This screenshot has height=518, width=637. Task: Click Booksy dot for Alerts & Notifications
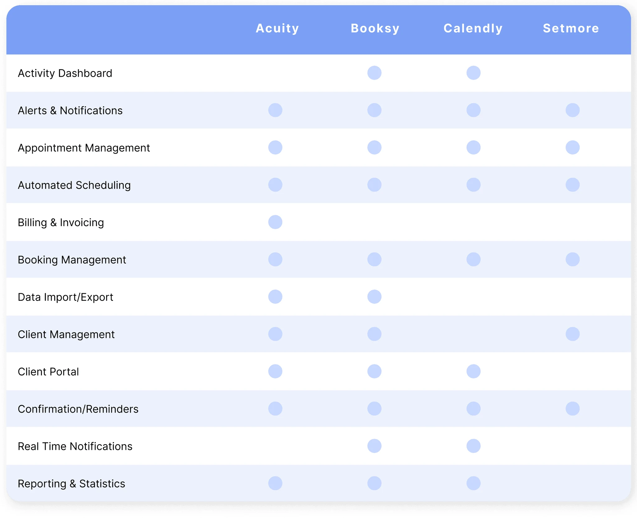[x=374, y=110]
